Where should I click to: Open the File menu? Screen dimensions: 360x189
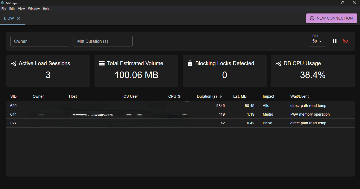[4, 9]
